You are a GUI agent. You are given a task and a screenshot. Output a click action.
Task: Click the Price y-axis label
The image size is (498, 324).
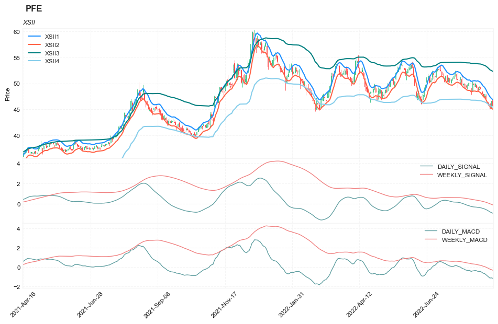pyautogui.click(x=7, y=95)
